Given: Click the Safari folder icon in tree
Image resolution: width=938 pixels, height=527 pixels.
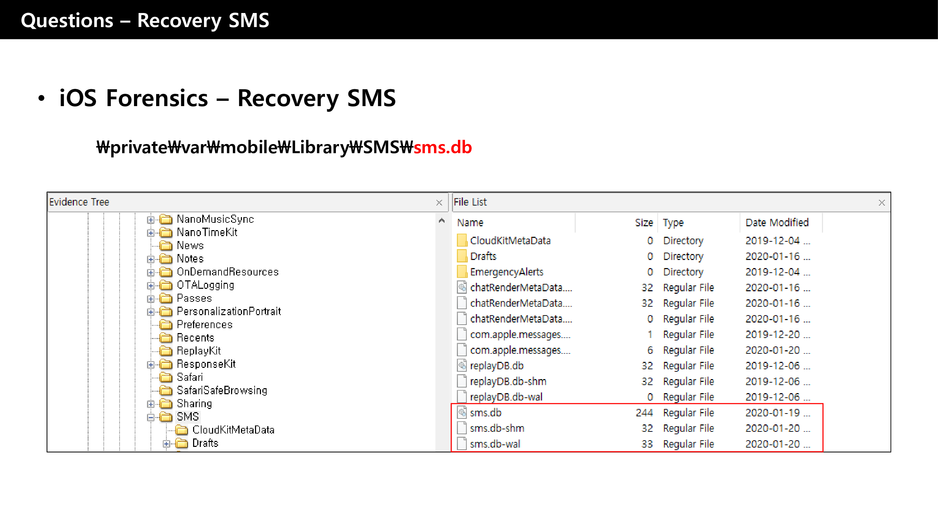Looking at the screenshot, I should [x=166, y=377].
